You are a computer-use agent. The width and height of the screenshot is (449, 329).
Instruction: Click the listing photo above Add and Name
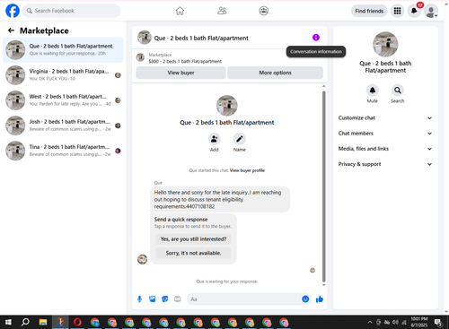pyautogui.click(x=227, y=106)
